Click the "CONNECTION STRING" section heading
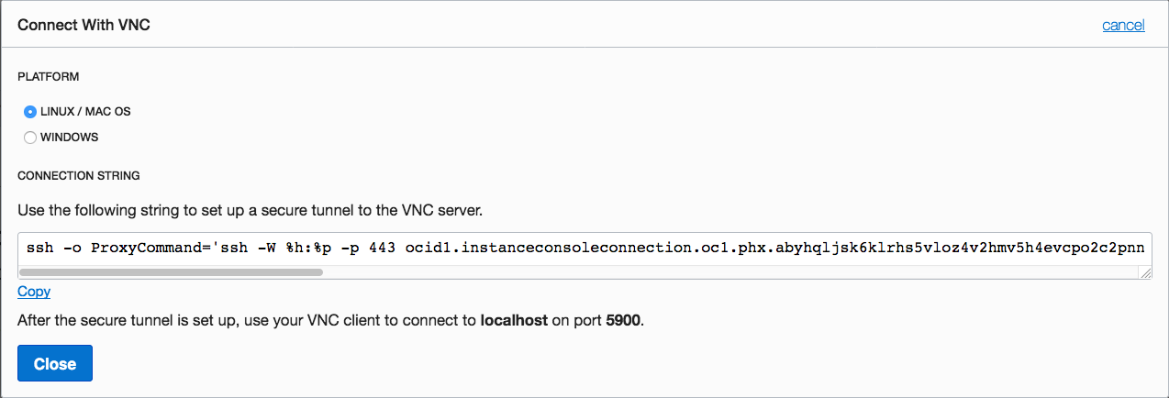The width and height of the screenshot is (1169, 398). [79, 175]
